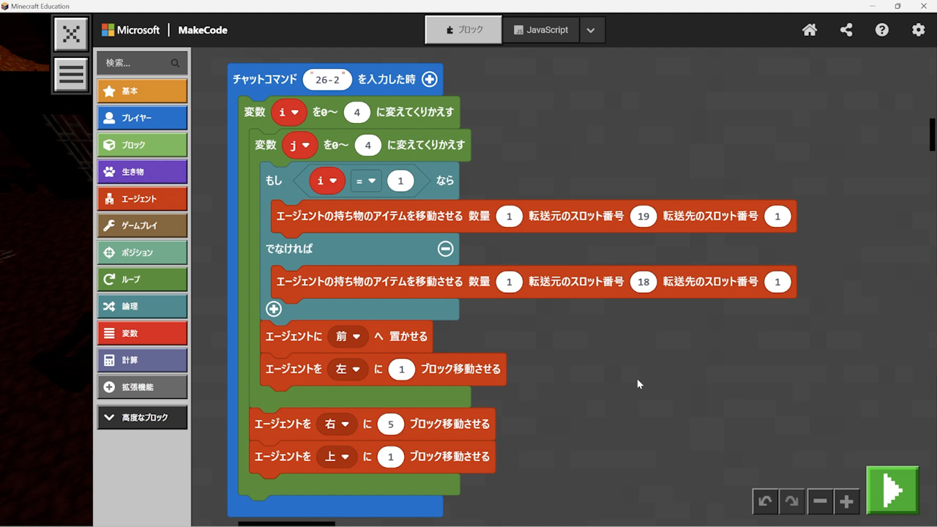Click the hamburger menu icon at left
937x527 pixels.
pyautogui.click(x=71, y=74)
